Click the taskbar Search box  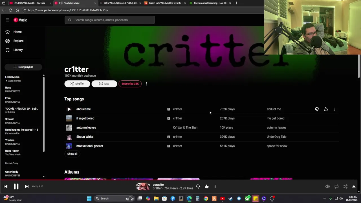(114, 198)
